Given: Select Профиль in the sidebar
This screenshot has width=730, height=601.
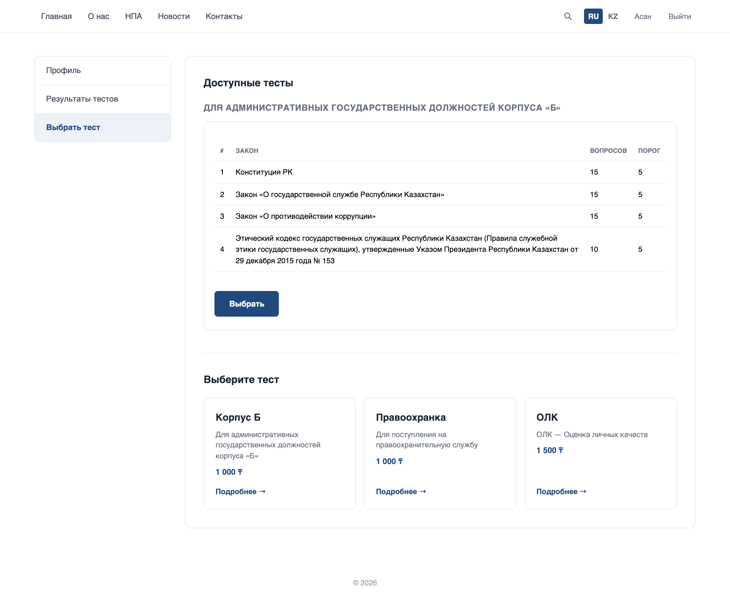Looking at the screenshot, I should [x=103, y=70].
